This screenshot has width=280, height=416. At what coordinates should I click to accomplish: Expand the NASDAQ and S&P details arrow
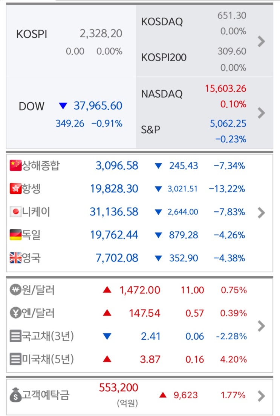tap(261, 112)
